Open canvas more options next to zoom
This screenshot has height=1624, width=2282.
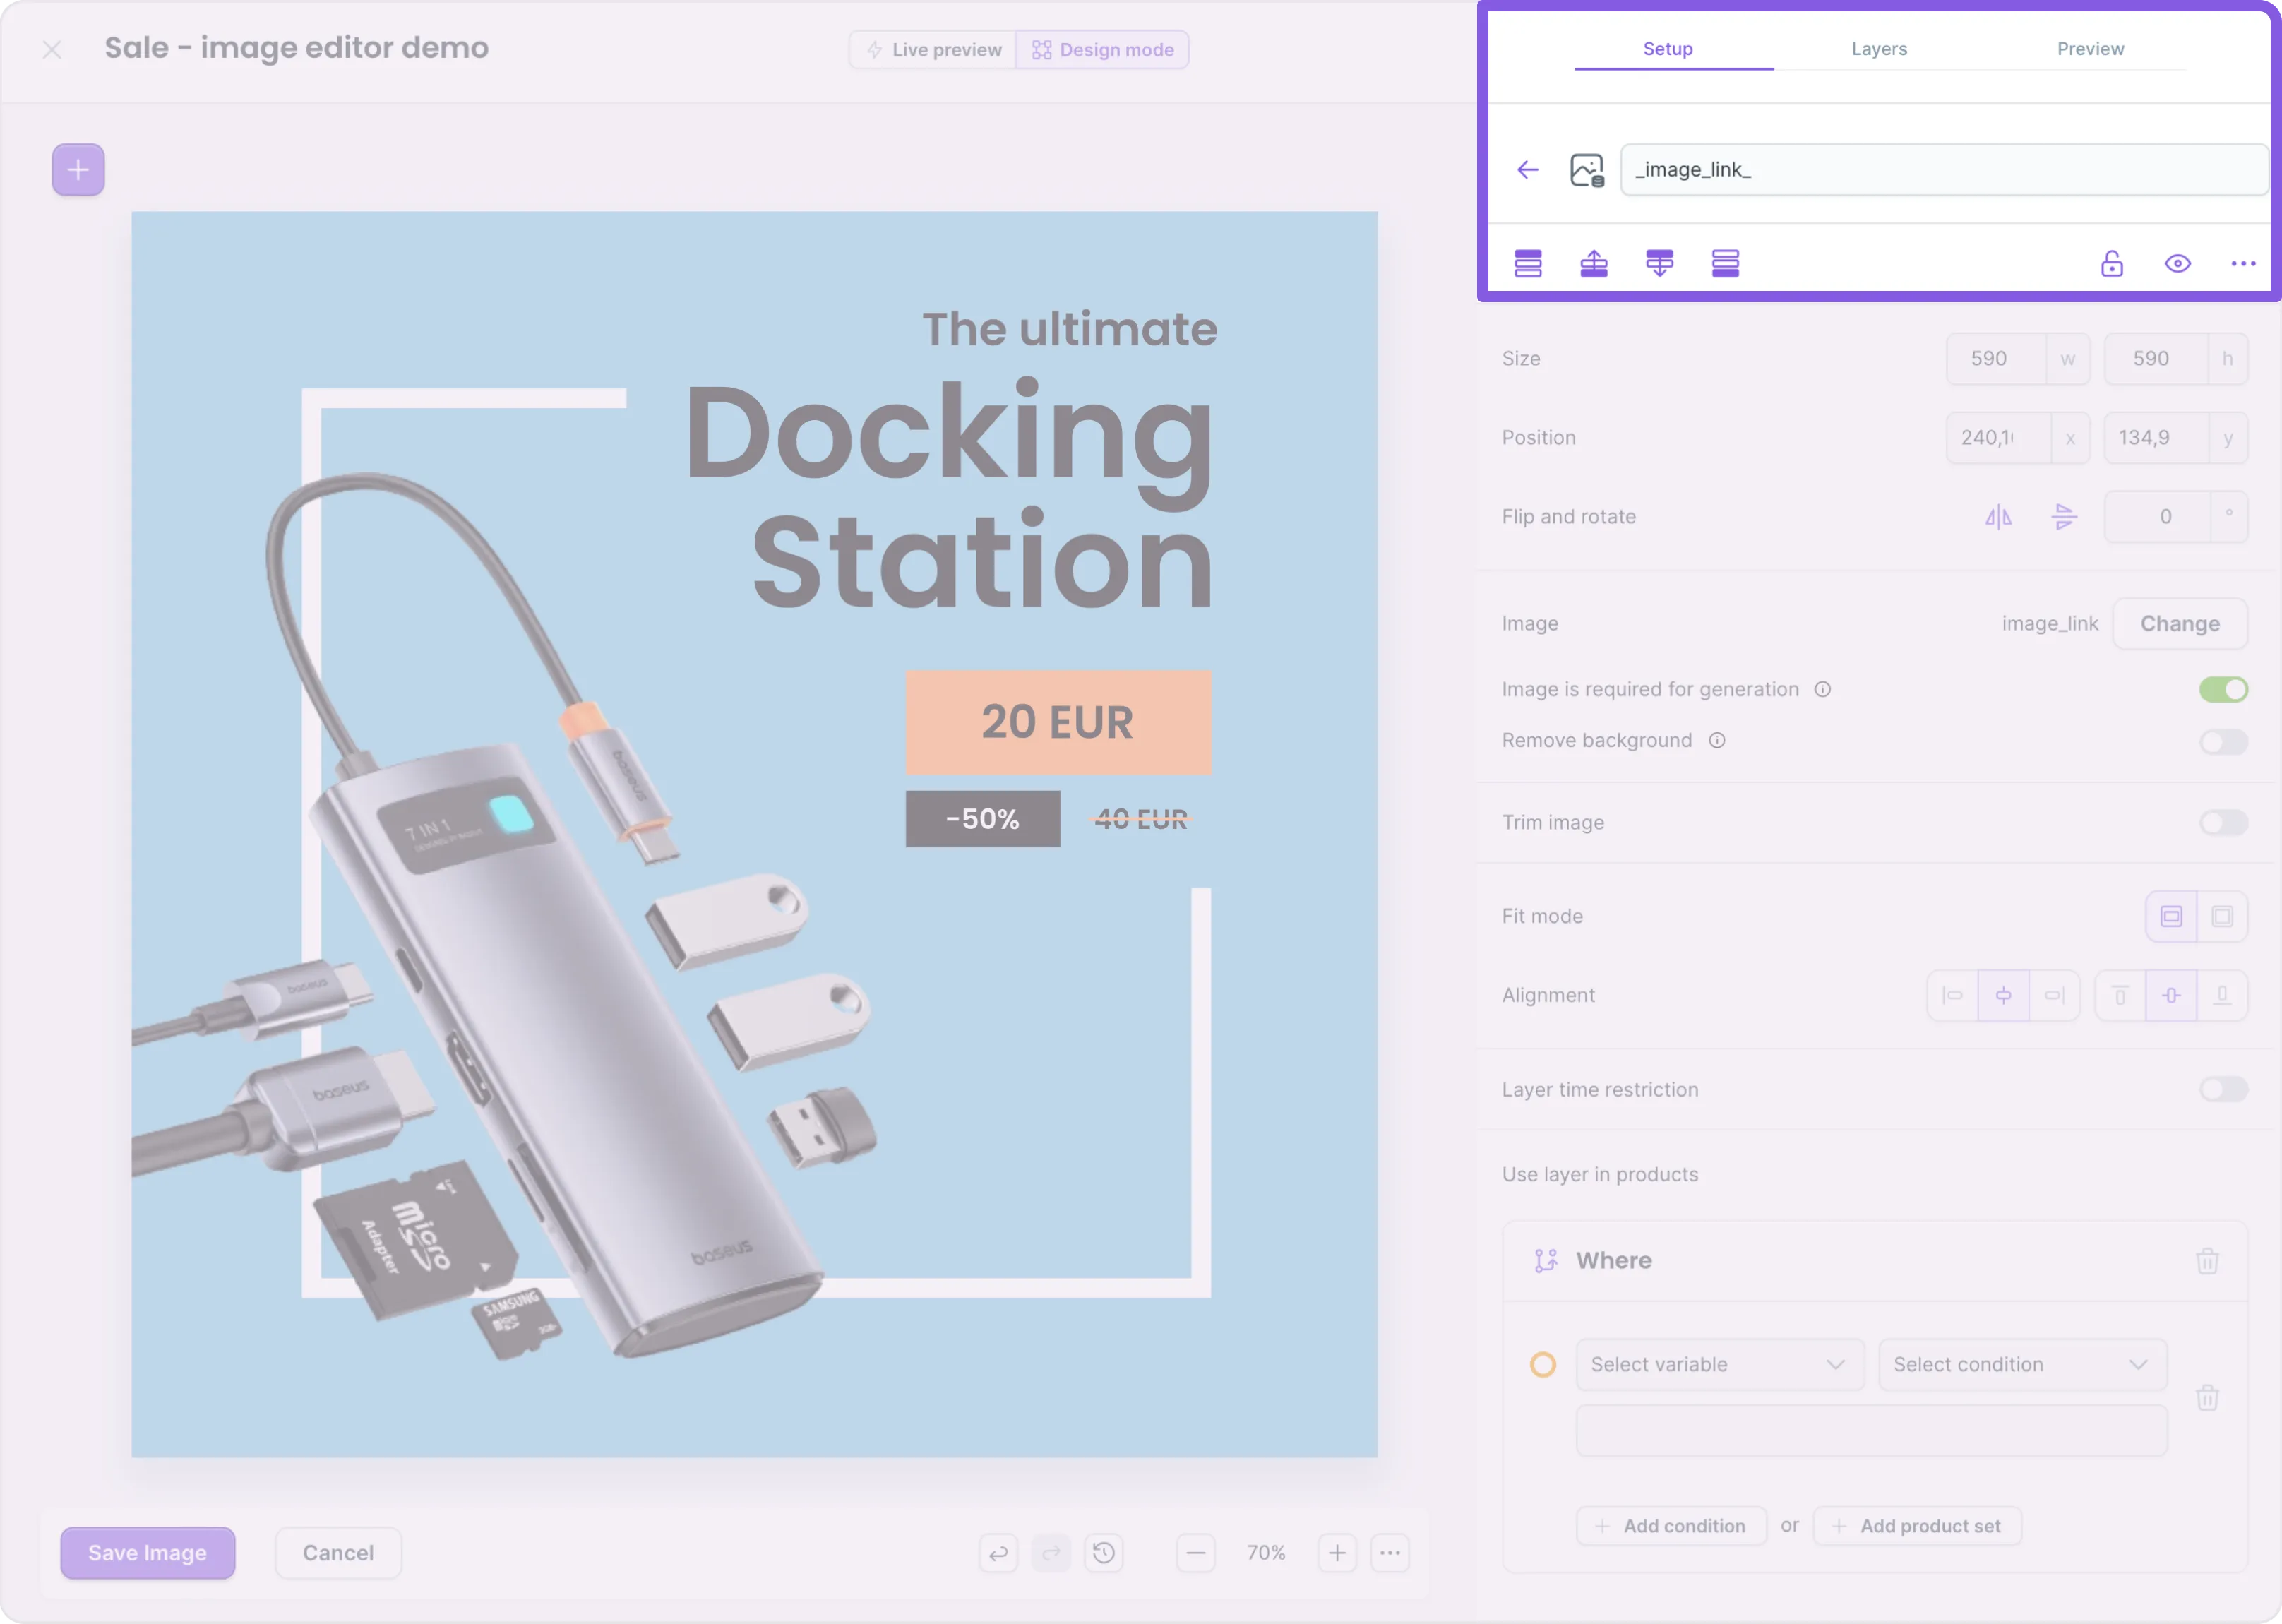tap(1390, 1553)
